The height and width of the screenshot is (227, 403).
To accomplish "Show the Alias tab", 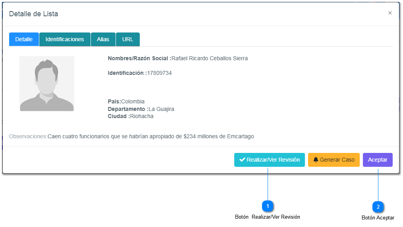I will click(103, 39).
